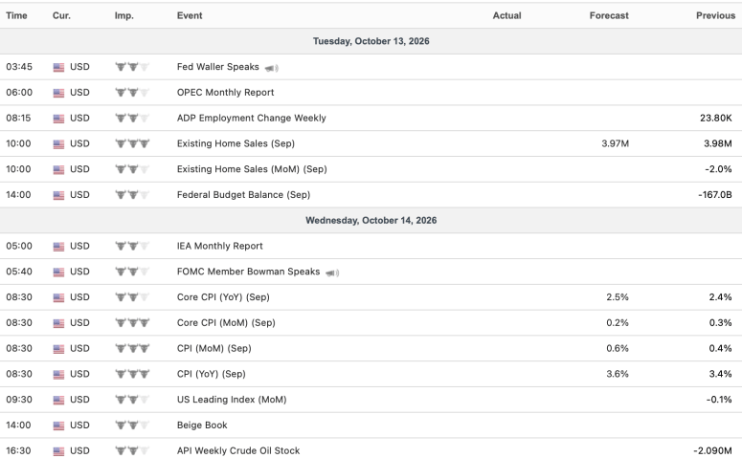Click importance bulls for Core CPI (MoM) (Sep)
This screenshot has height=458, width=742.
point(132,323)
